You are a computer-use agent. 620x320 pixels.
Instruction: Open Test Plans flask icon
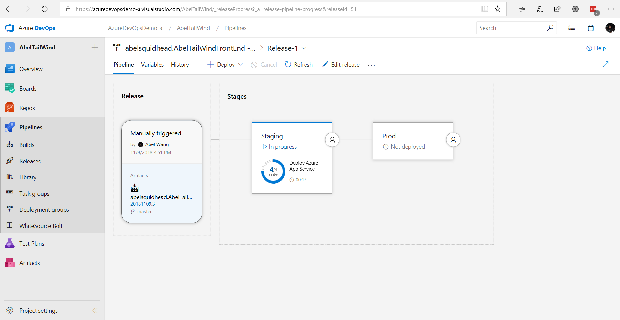tap(10, 243)
